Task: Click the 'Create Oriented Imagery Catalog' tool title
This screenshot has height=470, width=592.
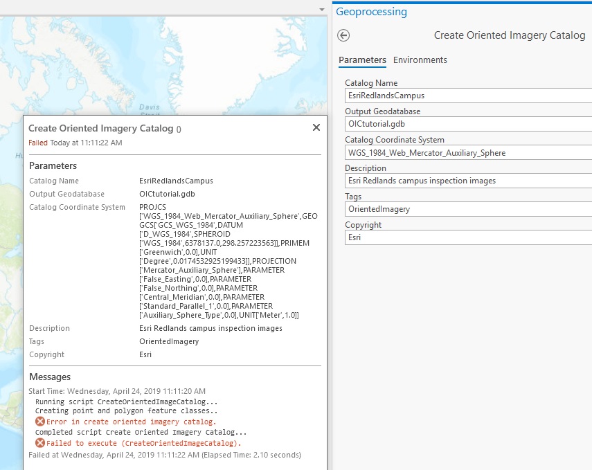Action: point(510,35)
